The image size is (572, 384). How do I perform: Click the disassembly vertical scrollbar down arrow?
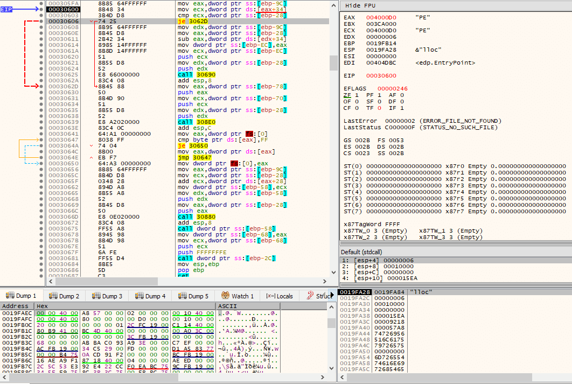[333, 273]
